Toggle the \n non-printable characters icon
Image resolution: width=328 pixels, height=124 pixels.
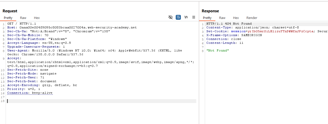186,17
